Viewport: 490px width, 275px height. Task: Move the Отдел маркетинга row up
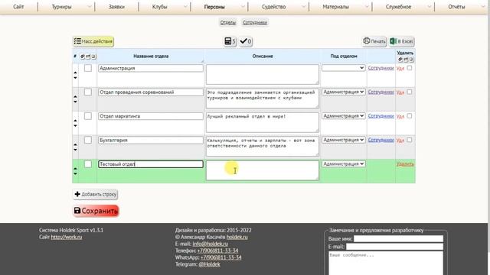(75, 121)
